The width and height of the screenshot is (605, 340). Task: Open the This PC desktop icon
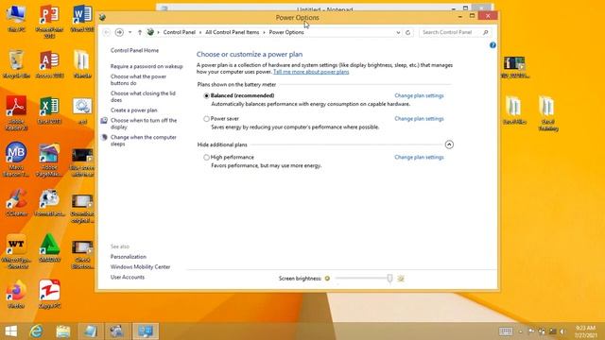click(16, 19)
